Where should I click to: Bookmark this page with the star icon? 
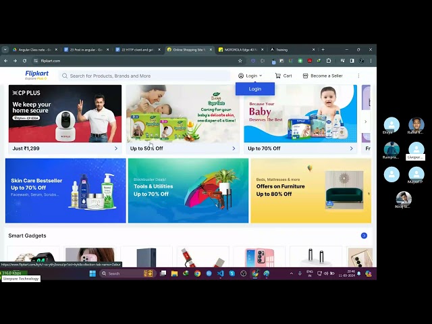tap(240, 61)
